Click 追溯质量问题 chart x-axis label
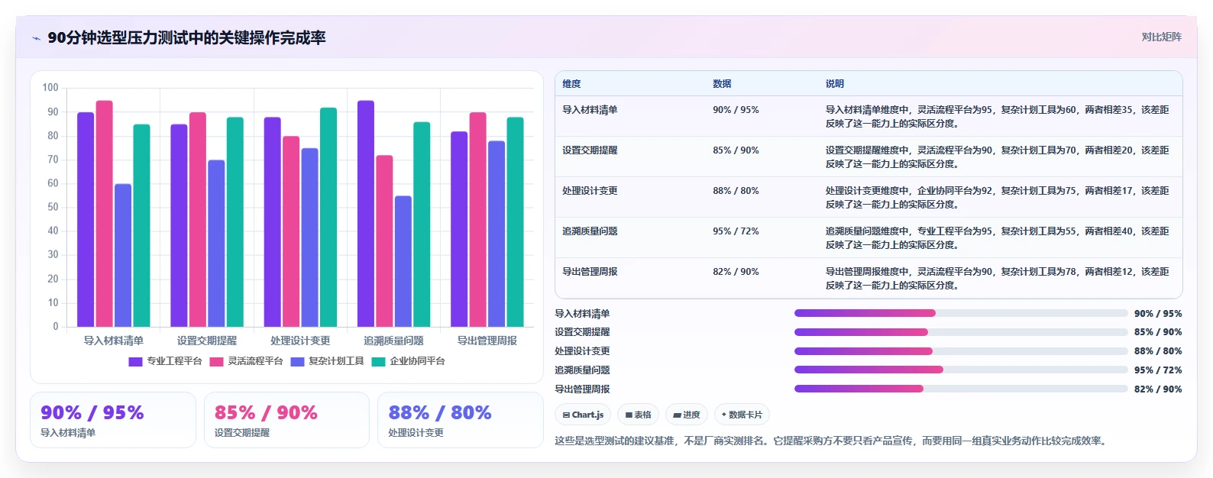Image resolution: width=1213 pixels, height=478 pixels. click(393, 341)
